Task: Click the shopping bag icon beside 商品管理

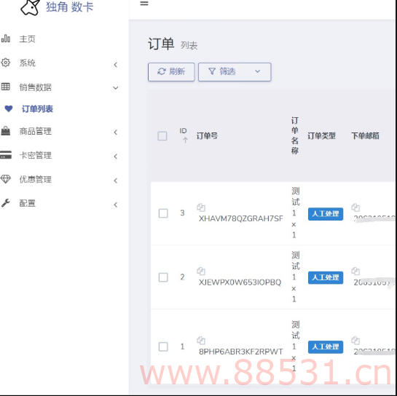Action: (x=6, y=131)
